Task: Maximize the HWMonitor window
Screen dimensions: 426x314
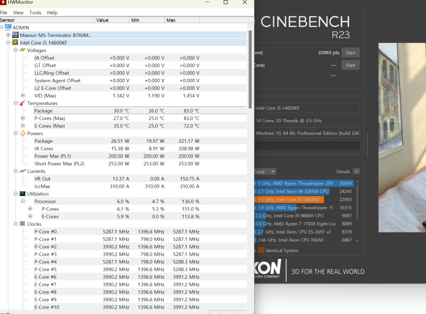Action: 225,2
